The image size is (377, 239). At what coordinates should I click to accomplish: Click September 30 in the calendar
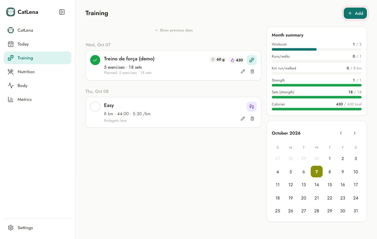tap(317, 158)
